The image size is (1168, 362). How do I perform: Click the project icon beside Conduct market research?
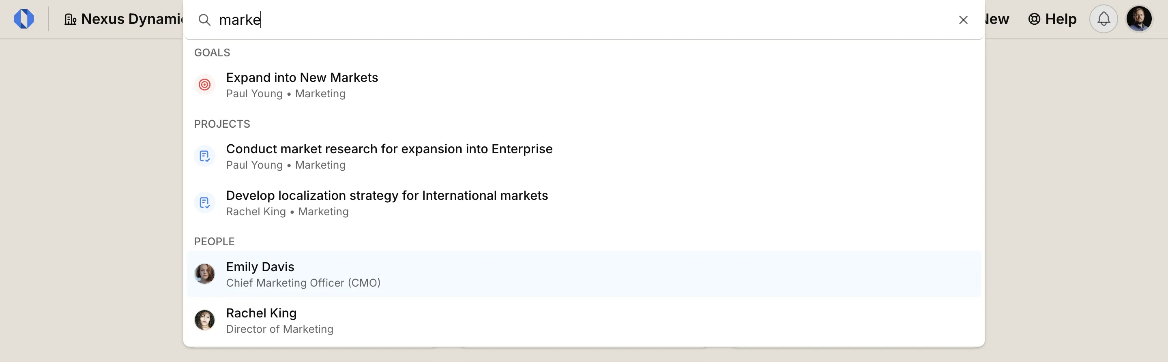click(204, 156)
